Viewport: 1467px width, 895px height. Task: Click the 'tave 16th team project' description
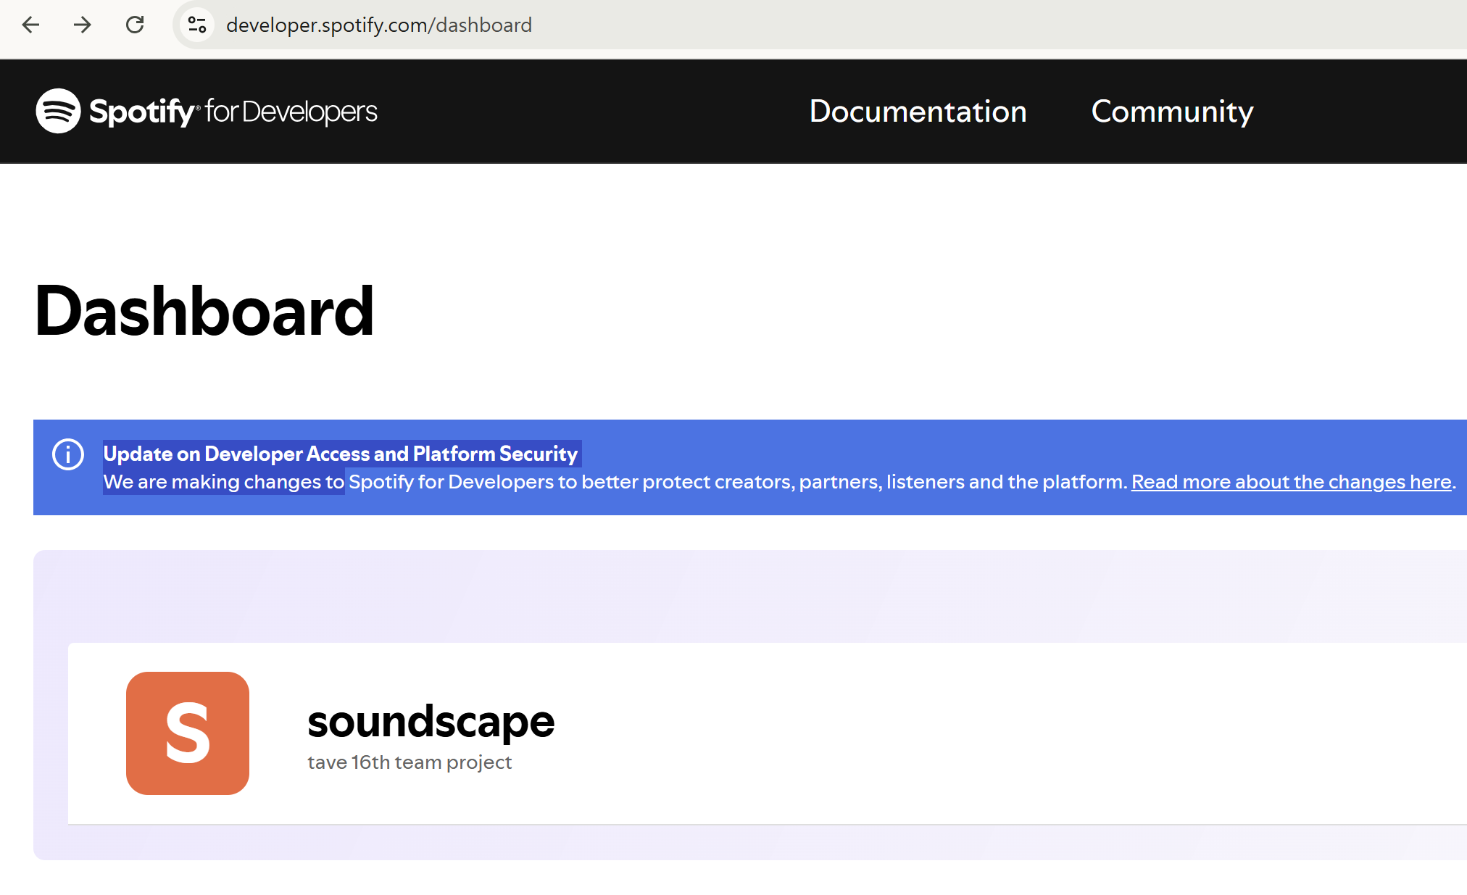(x=410, y=762)
